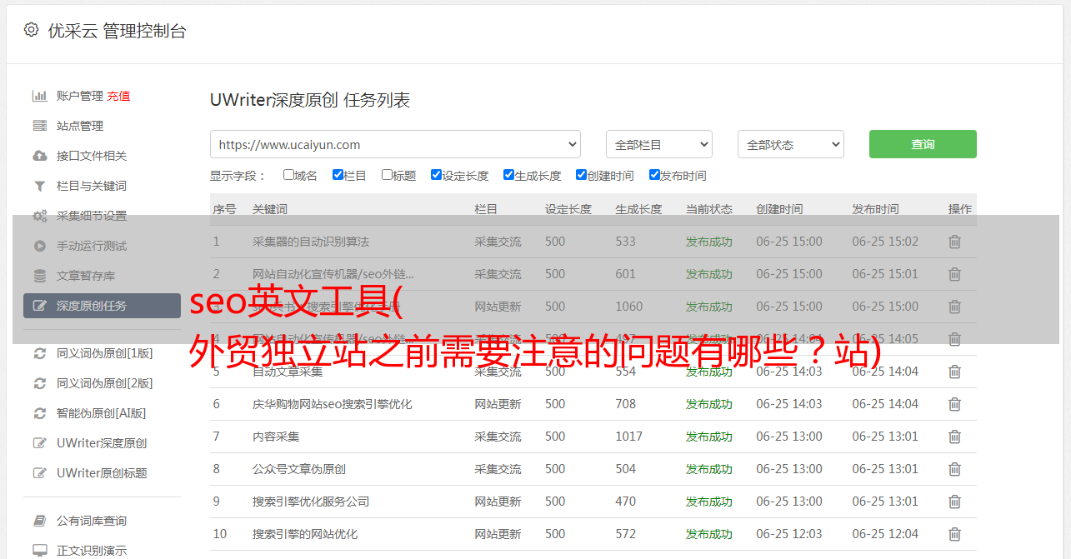Click keyword 公众号文章伪原创

[x=299, y=469]
